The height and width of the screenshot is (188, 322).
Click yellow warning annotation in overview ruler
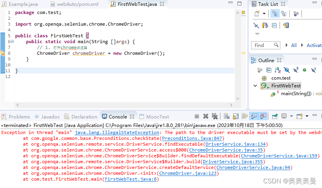tap(244, 53)
